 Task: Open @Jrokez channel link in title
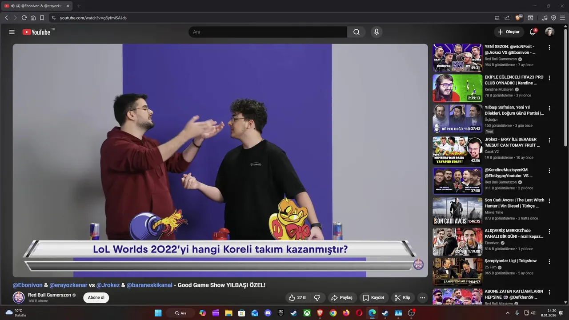click(x=108, y=285)
